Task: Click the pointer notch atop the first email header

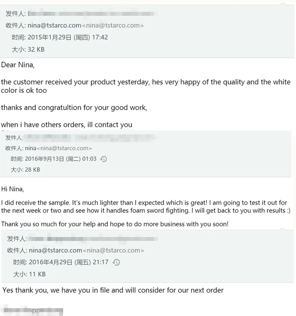Action: pyautogui.click(x=283, y=4)
